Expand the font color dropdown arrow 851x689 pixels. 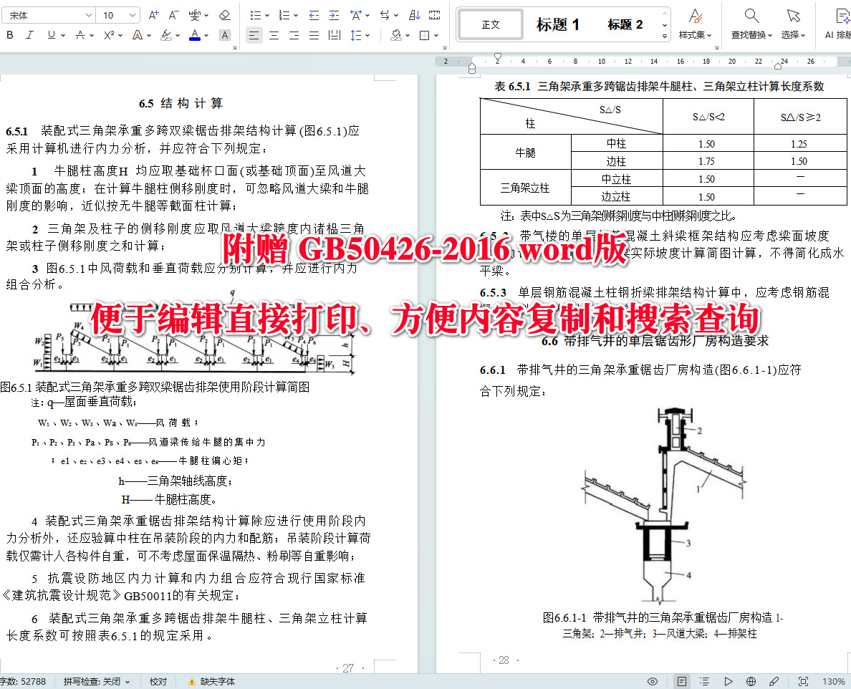[206, 35]
